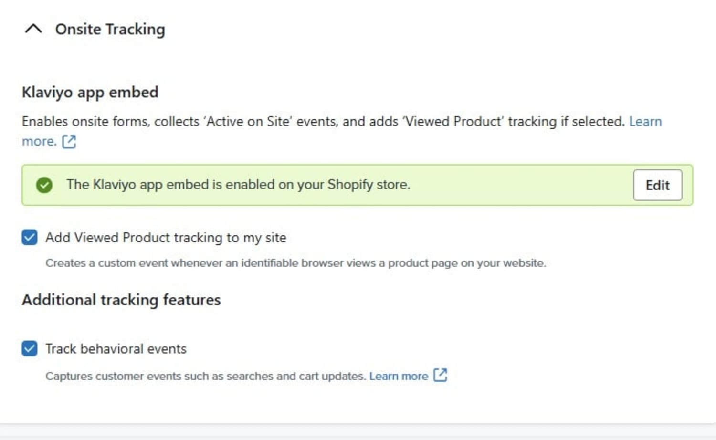Click the Onsite Tracking section title
Image resolution: width=716 pixels, height=440 pixels.
point(110,29)
